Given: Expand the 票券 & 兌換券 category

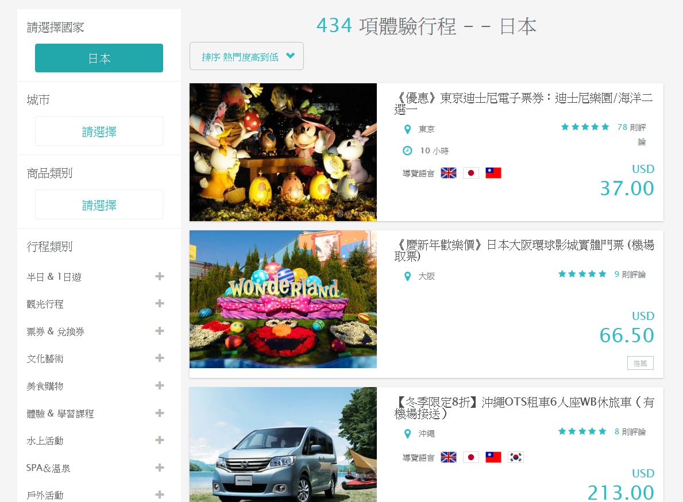Looking at the screenshot, I should coord(160,331).
